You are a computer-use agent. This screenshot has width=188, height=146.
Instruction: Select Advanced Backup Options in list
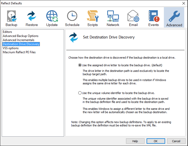click(21, 36)
